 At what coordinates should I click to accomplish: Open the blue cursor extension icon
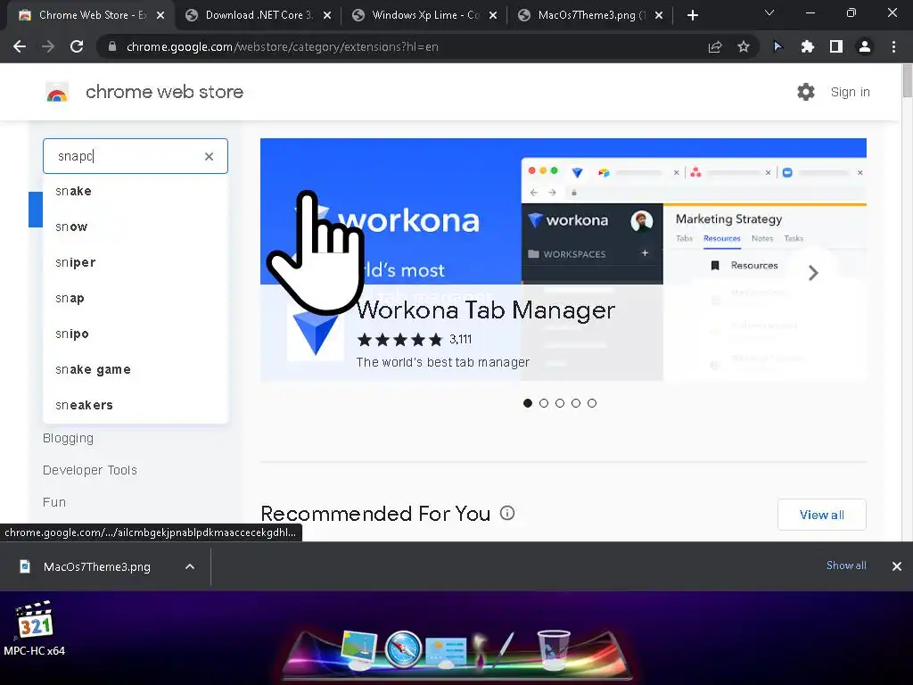pyautogui.click(x=777, y=46)
